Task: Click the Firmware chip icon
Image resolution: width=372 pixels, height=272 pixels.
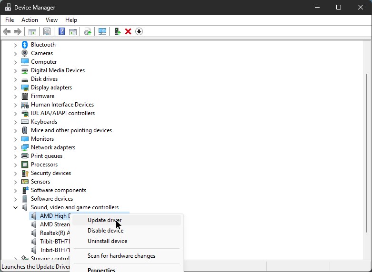Action: (x=25, y=96)
